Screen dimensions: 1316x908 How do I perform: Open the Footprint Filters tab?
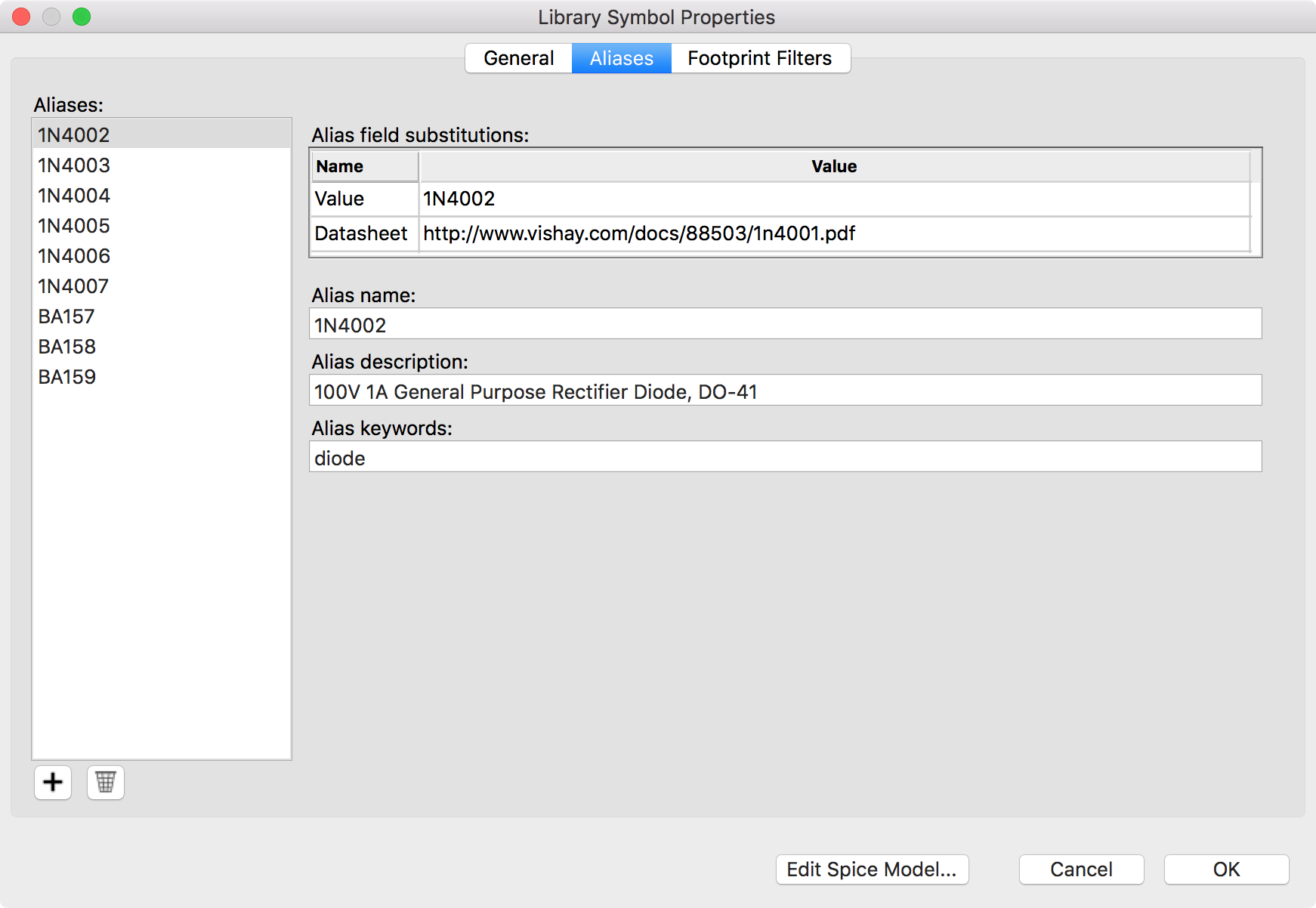click(x=759, y=58)
